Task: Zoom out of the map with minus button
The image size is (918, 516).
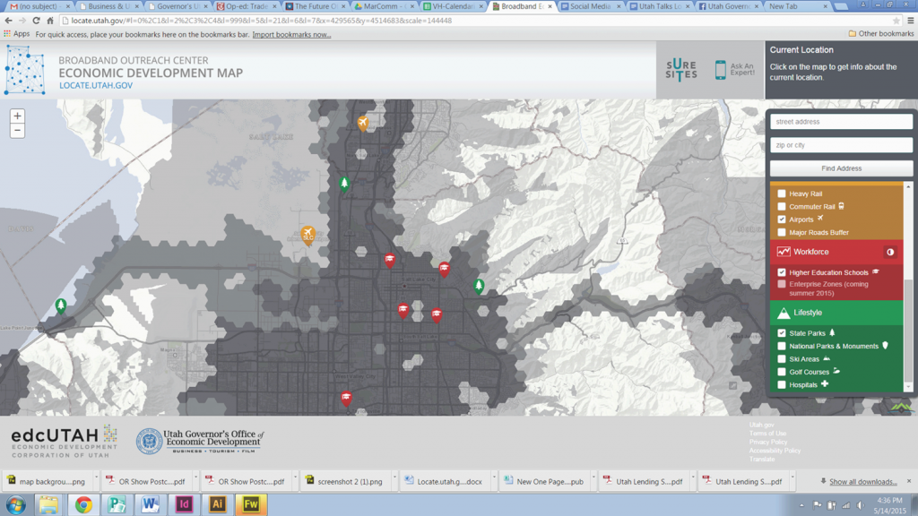Action: coord(18,131)
